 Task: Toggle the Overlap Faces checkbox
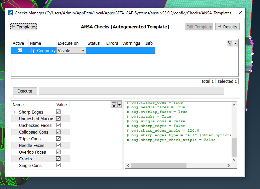pos(58,152)
